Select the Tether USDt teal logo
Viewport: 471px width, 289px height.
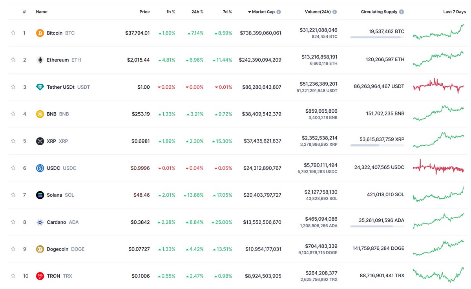click(x=40, y=87)
